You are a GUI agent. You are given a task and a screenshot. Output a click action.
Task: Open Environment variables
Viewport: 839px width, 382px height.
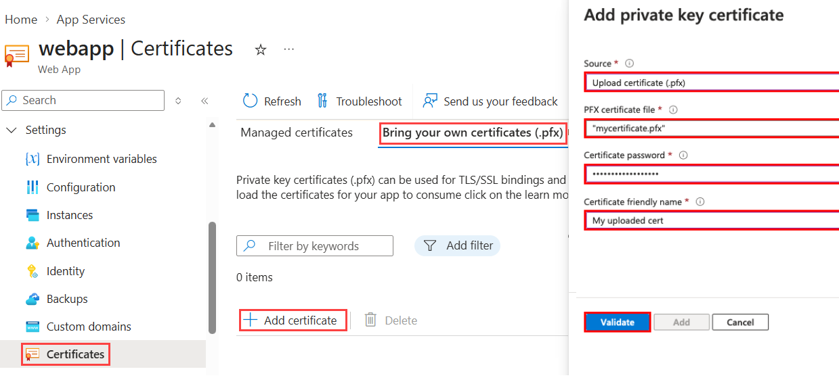click(x=102, y=159)
